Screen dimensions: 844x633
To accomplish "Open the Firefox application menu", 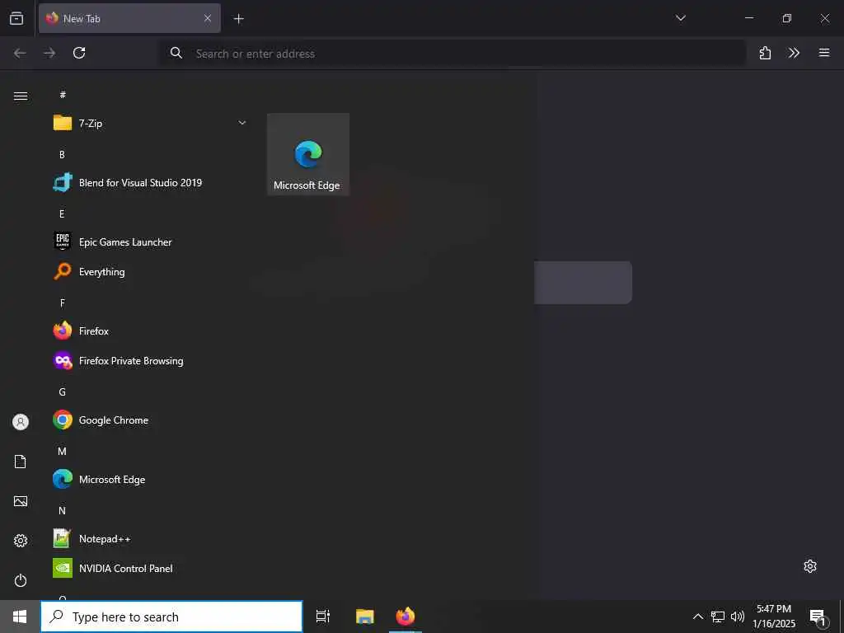I will (824, 53).
